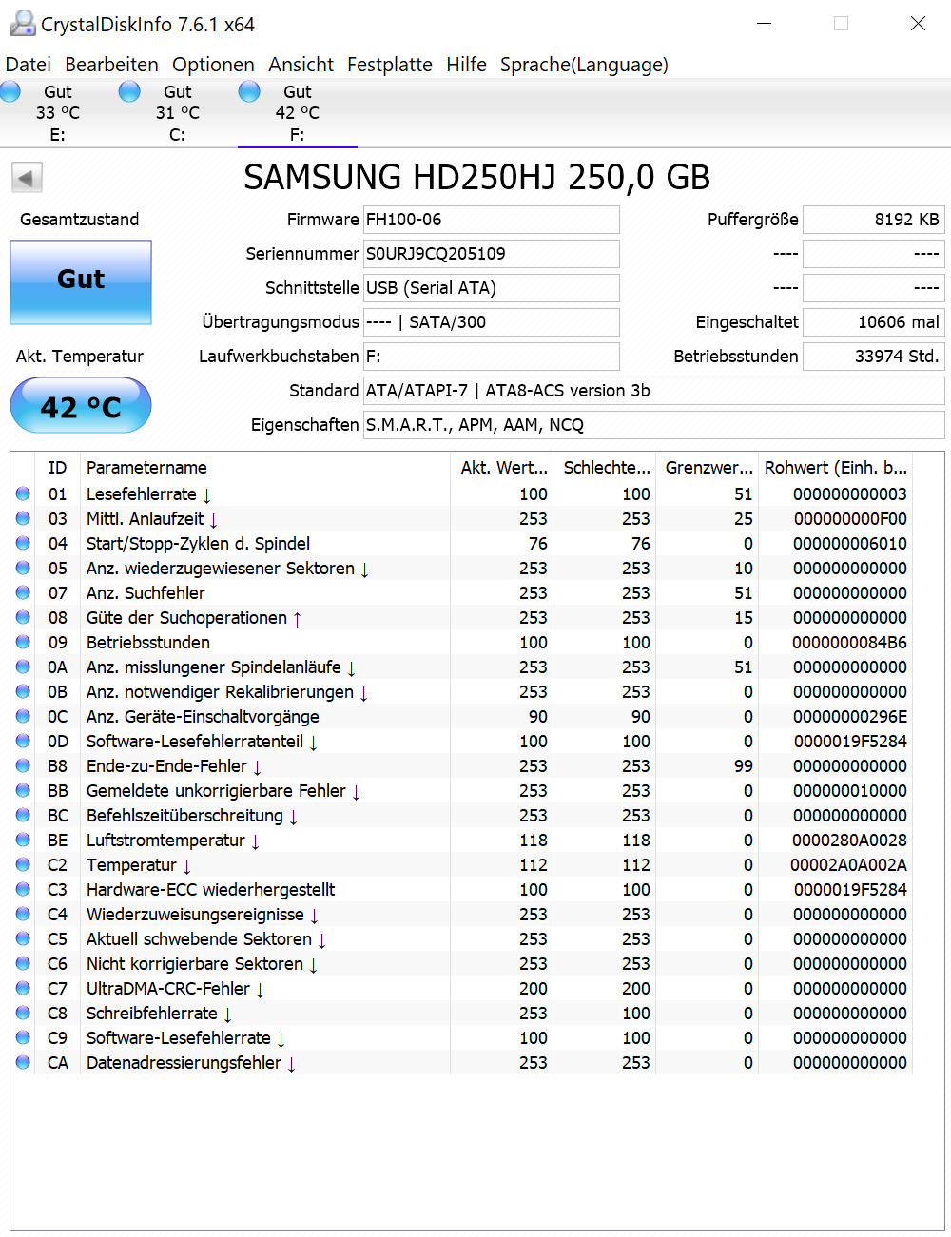Click raw value 0000280A0028
Screen dimensions: 951x1237
coord(850,840)
